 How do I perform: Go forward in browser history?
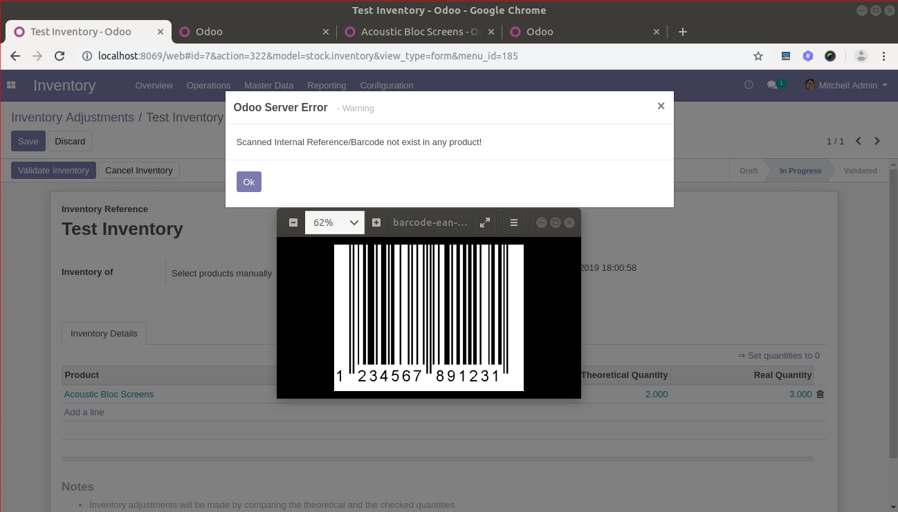point(37,56)
